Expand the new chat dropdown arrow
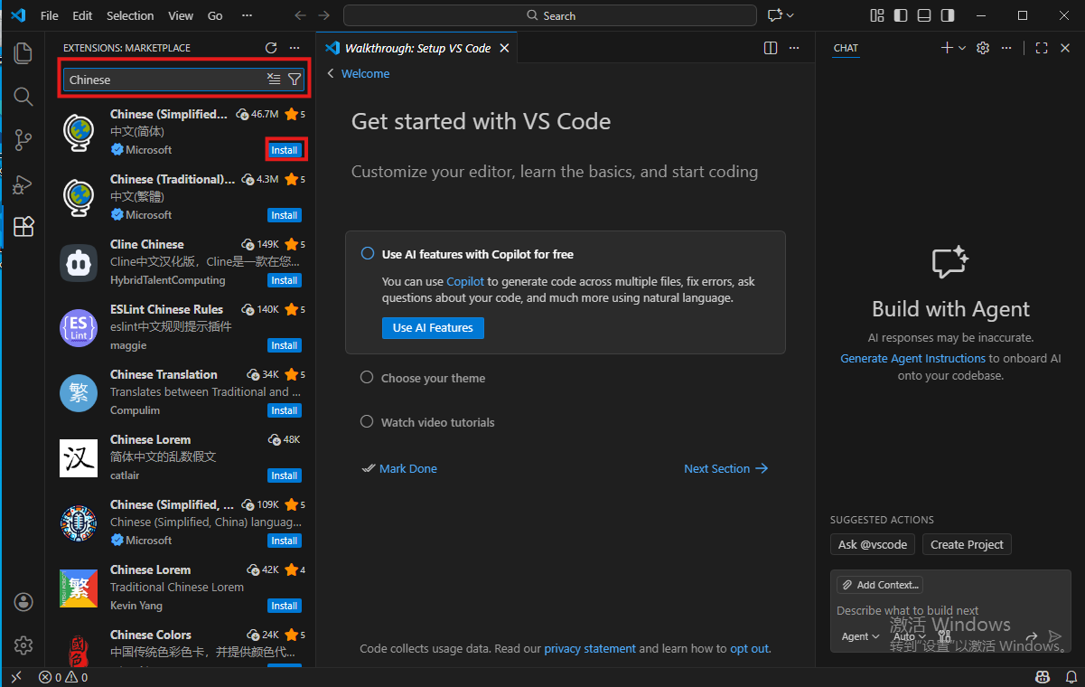Screen dimensions: 1085x687 [962, 48]
